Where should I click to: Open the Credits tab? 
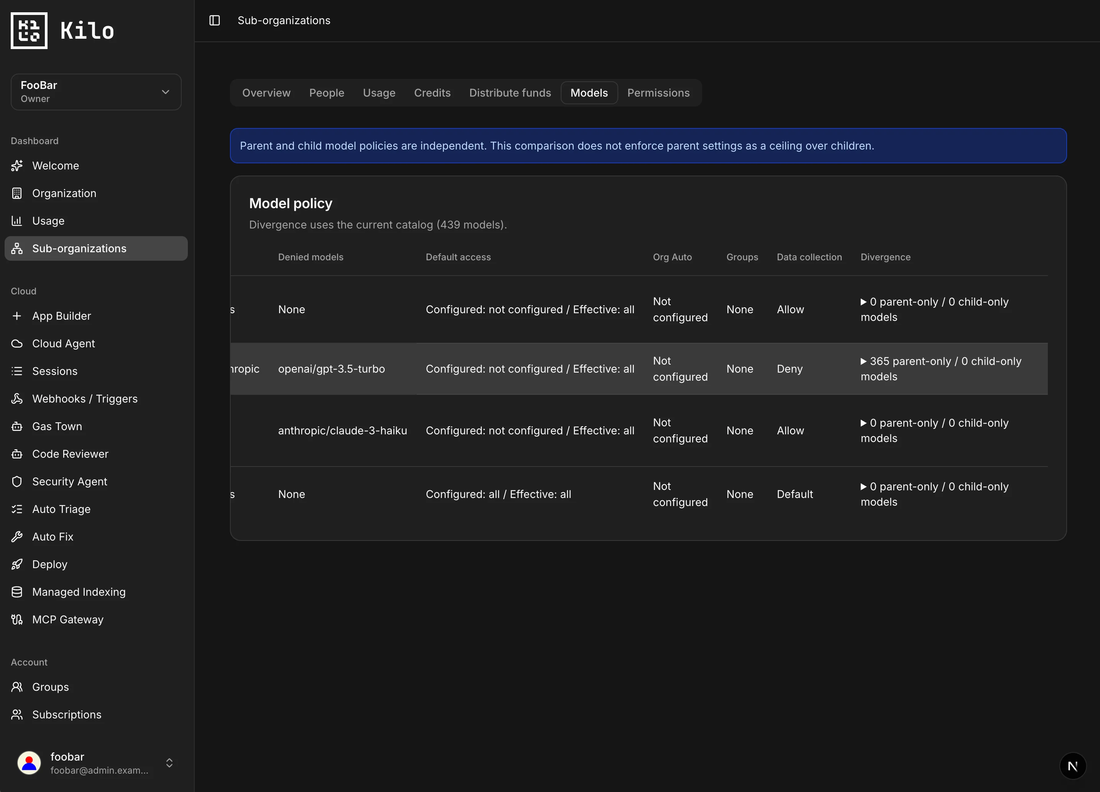point(432,93)
